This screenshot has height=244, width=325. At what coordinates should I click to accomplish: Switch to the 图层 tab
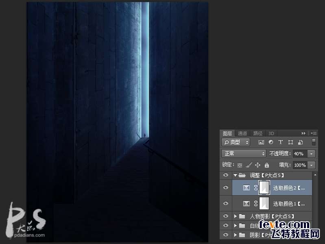coord(227,133)
